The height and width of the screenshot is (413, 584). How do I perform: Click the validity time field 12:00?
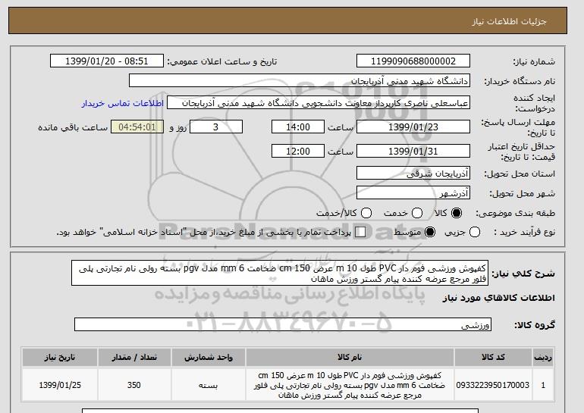point(298,151)
